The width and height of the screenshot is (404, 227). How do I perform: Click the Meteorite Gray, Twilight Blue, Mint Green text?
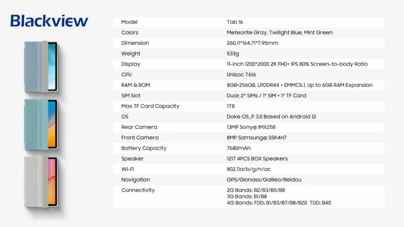click(x=280, y=32)
